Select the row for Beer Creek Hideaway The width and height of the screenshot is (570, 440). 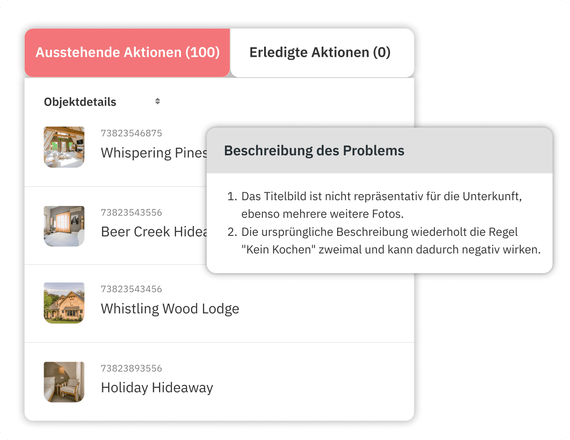(132, 226)
